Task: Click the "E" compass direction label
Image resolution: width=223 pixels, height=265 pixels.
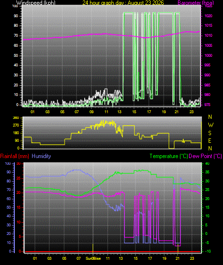Action: 210,141
